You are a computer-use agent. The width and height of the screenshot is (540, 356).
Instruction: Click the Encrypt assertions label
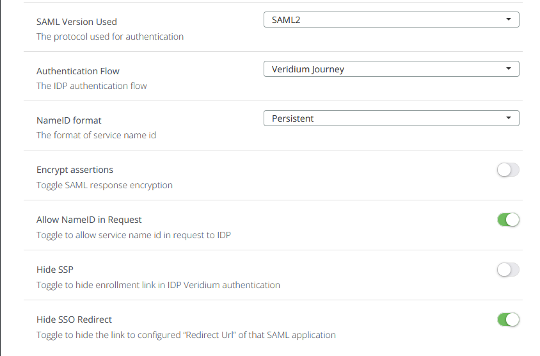(75, 170)
